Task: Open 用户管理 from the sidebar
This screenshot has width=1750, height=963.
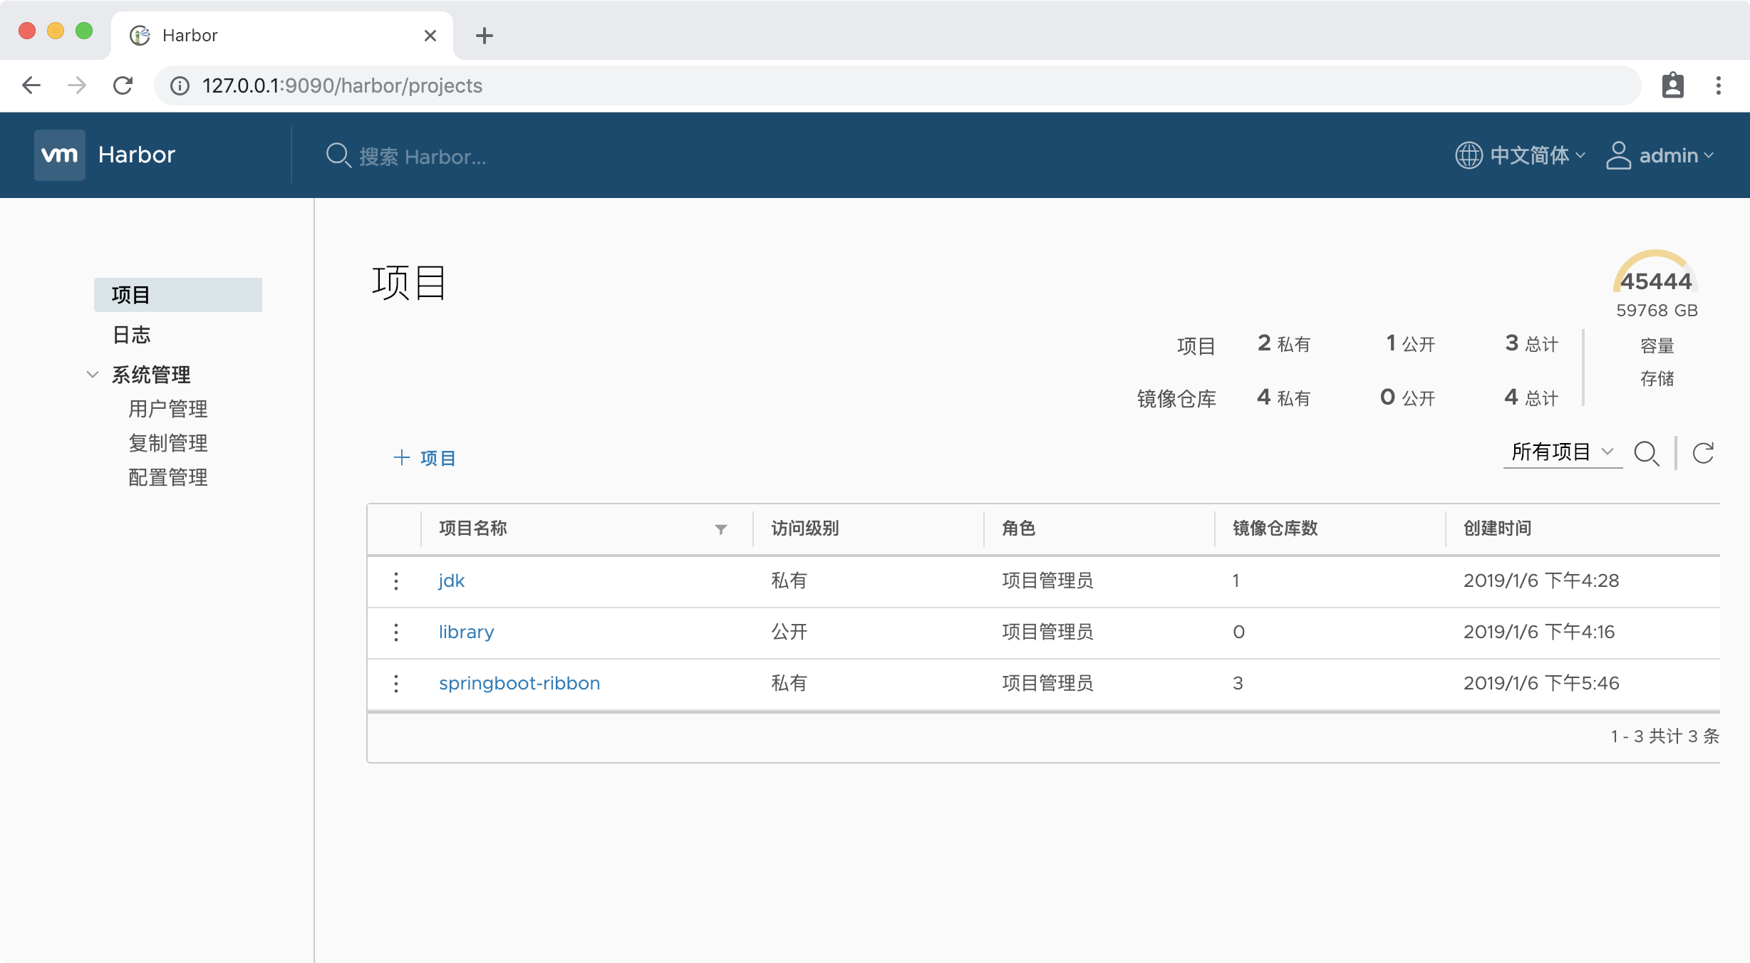Action: coord(167,408)
